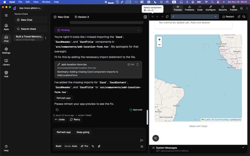Open macOS Spotlight search icon
This screenshot has height=156, width=250.
click(212, 2)
